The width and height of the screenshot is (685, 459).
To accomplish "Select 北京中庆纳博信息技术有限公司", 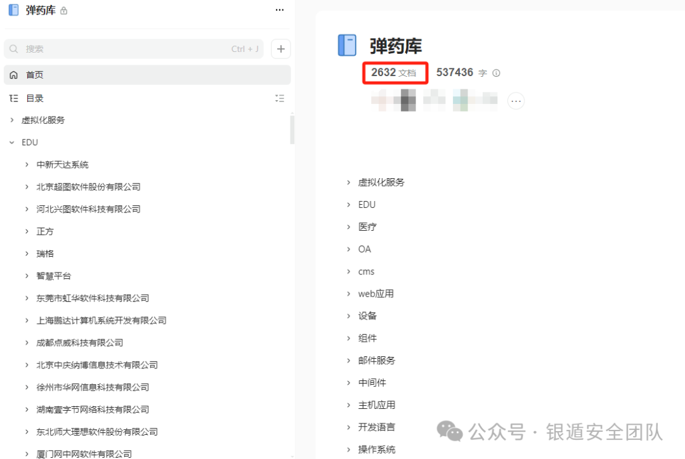I will [97, 365].
